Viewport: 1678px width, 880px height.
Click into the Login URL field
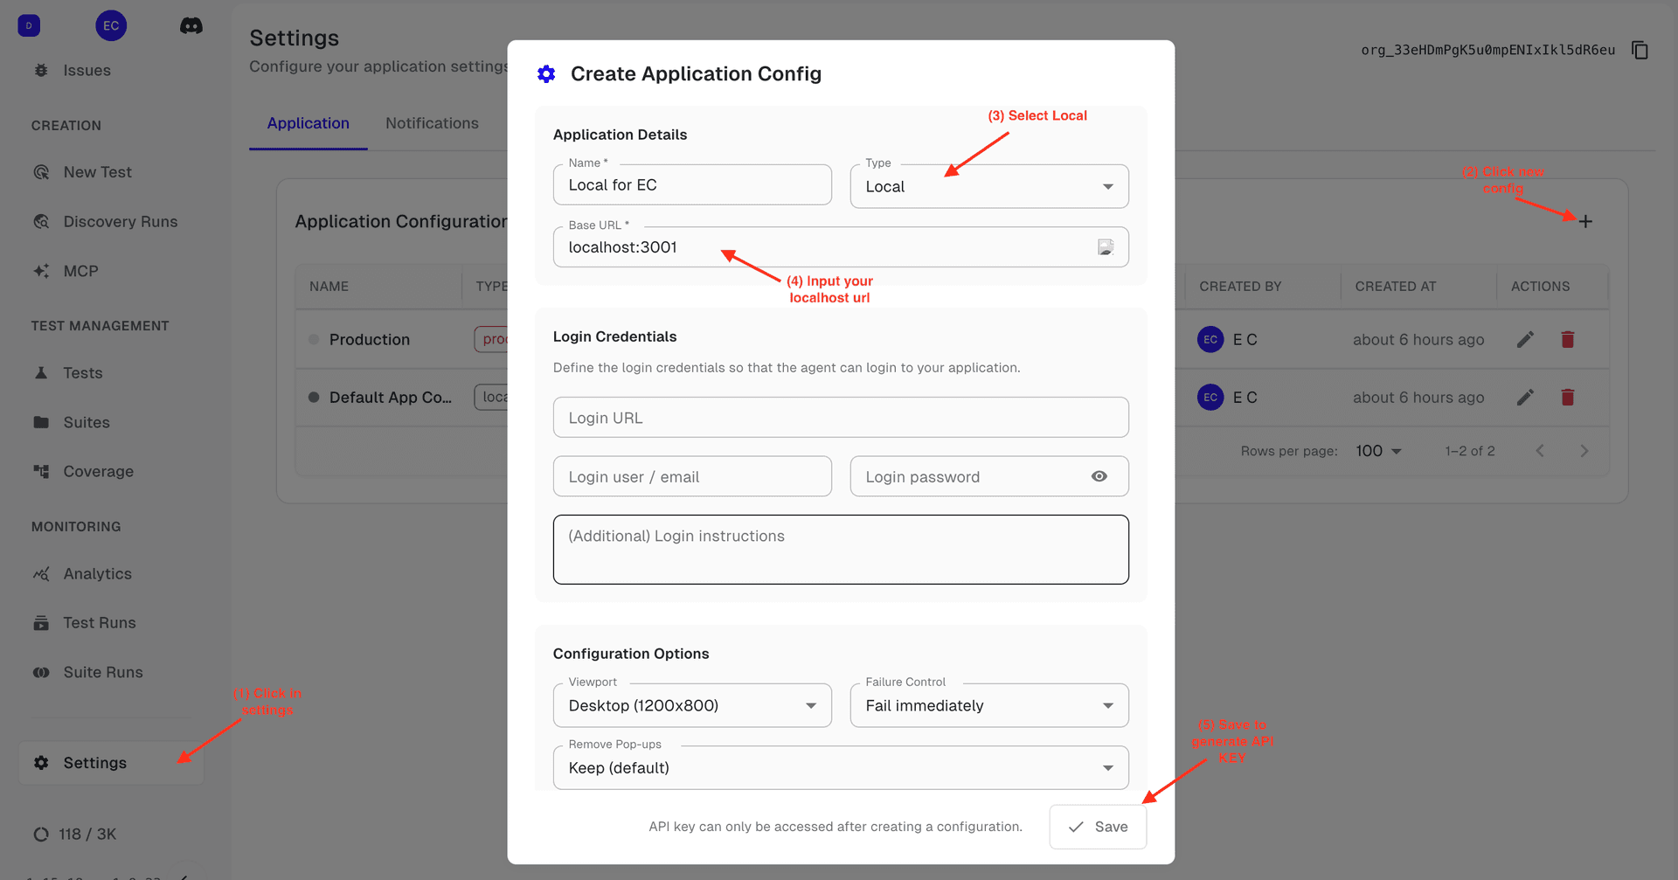pyautogui.click(x=840, y=418)
